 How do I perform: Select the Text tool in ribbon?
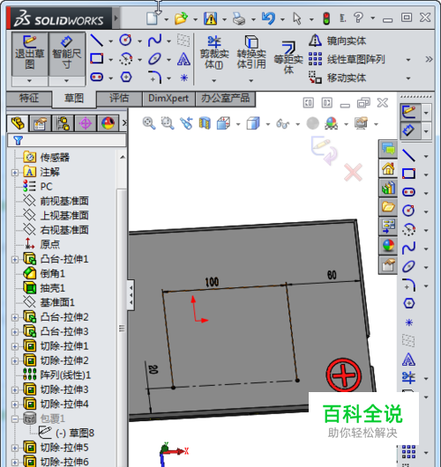click(183, 59)
